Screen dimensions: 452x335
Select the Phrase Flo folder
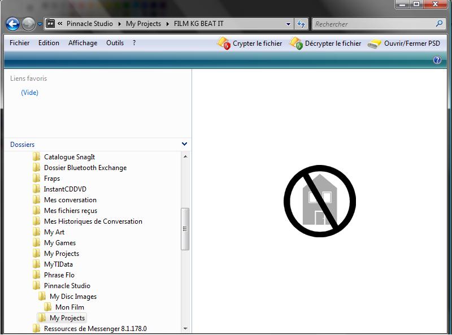pos(59,275)
